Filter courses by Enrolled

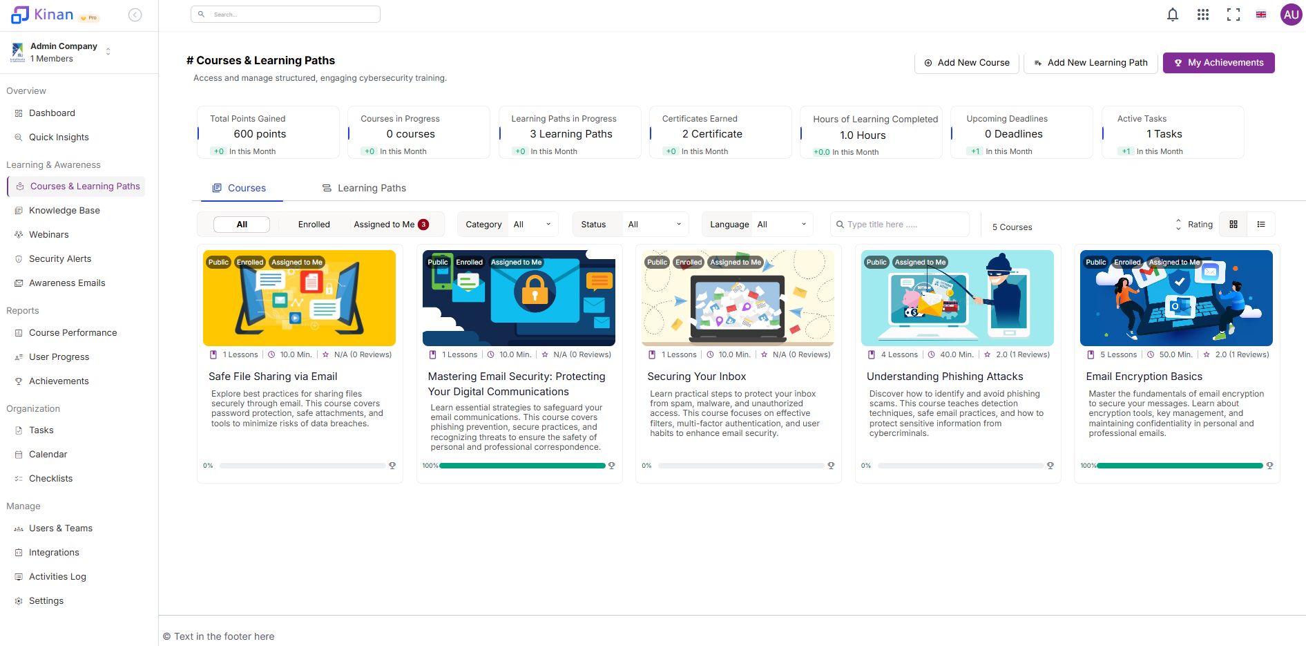pos(314,224)
